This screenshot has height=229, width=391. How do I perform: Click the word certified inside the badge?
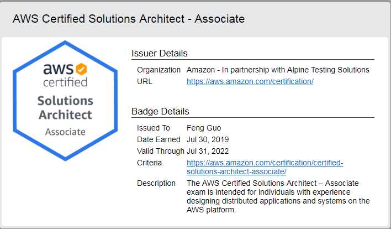65,82
